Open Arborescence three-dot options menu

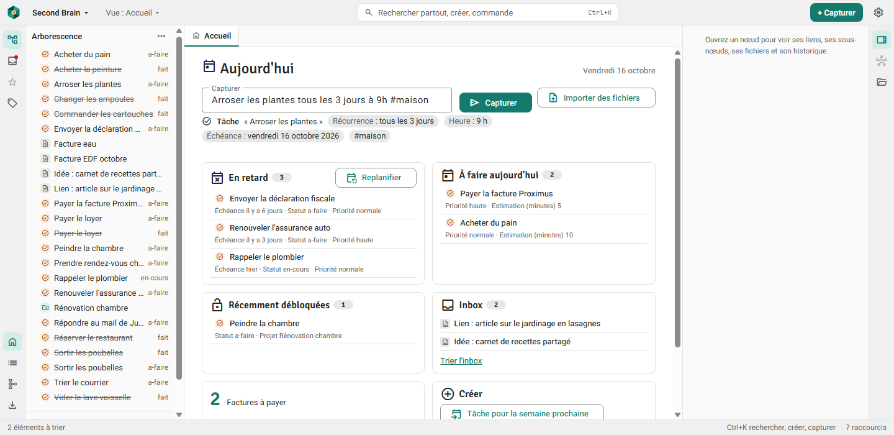point(161,36)
